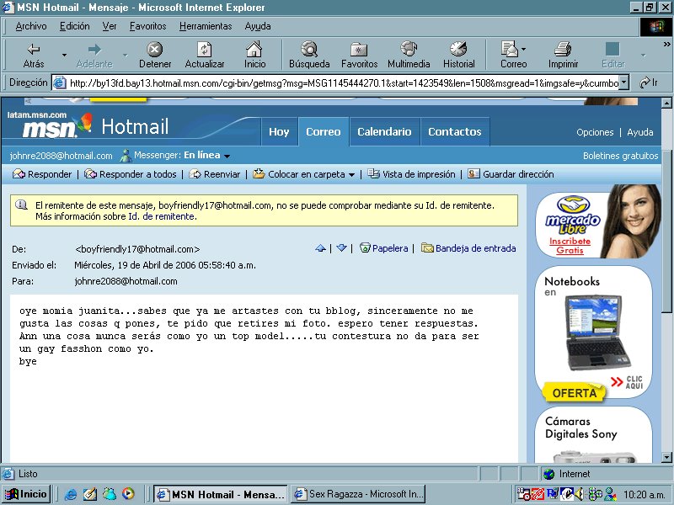Switch to Sex Ragazza taskbar window
The height and width of the screenshot is (505, 674).
[357, 494]
